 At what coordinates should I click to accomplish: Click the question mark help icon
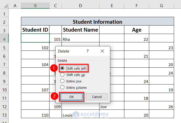[x=88, y=51]
